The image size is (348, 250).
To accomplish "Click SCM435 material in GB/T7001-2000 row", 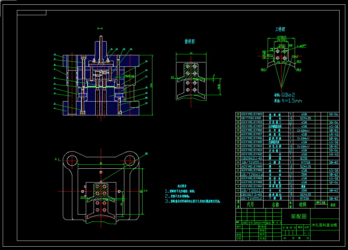I will [305, 118].
